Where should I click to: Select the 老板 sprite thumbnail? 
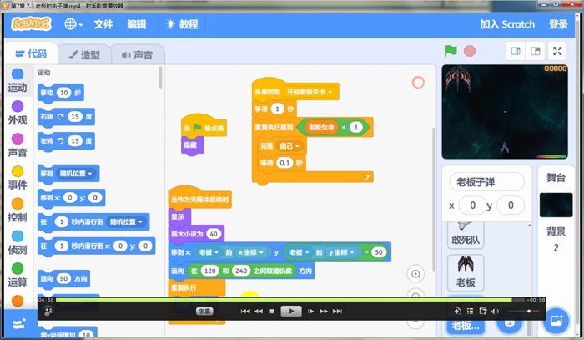(x=466, y=272)
